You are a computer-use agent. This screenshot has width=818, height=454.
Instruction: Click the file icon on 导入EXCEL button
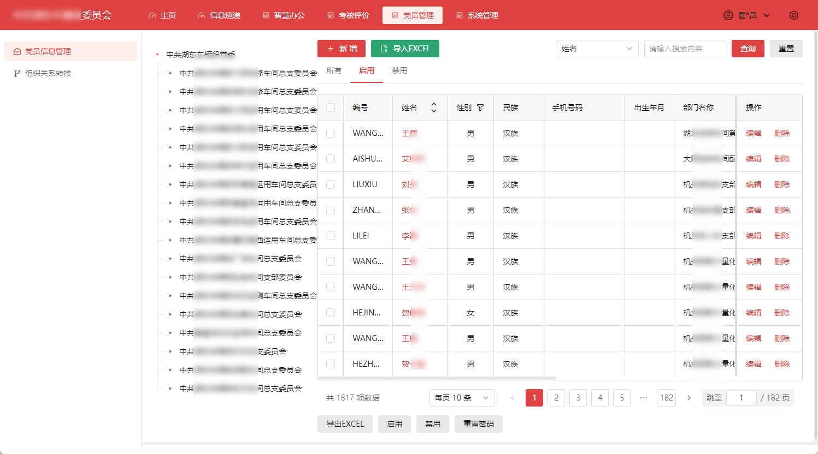(x=384, y=49)
